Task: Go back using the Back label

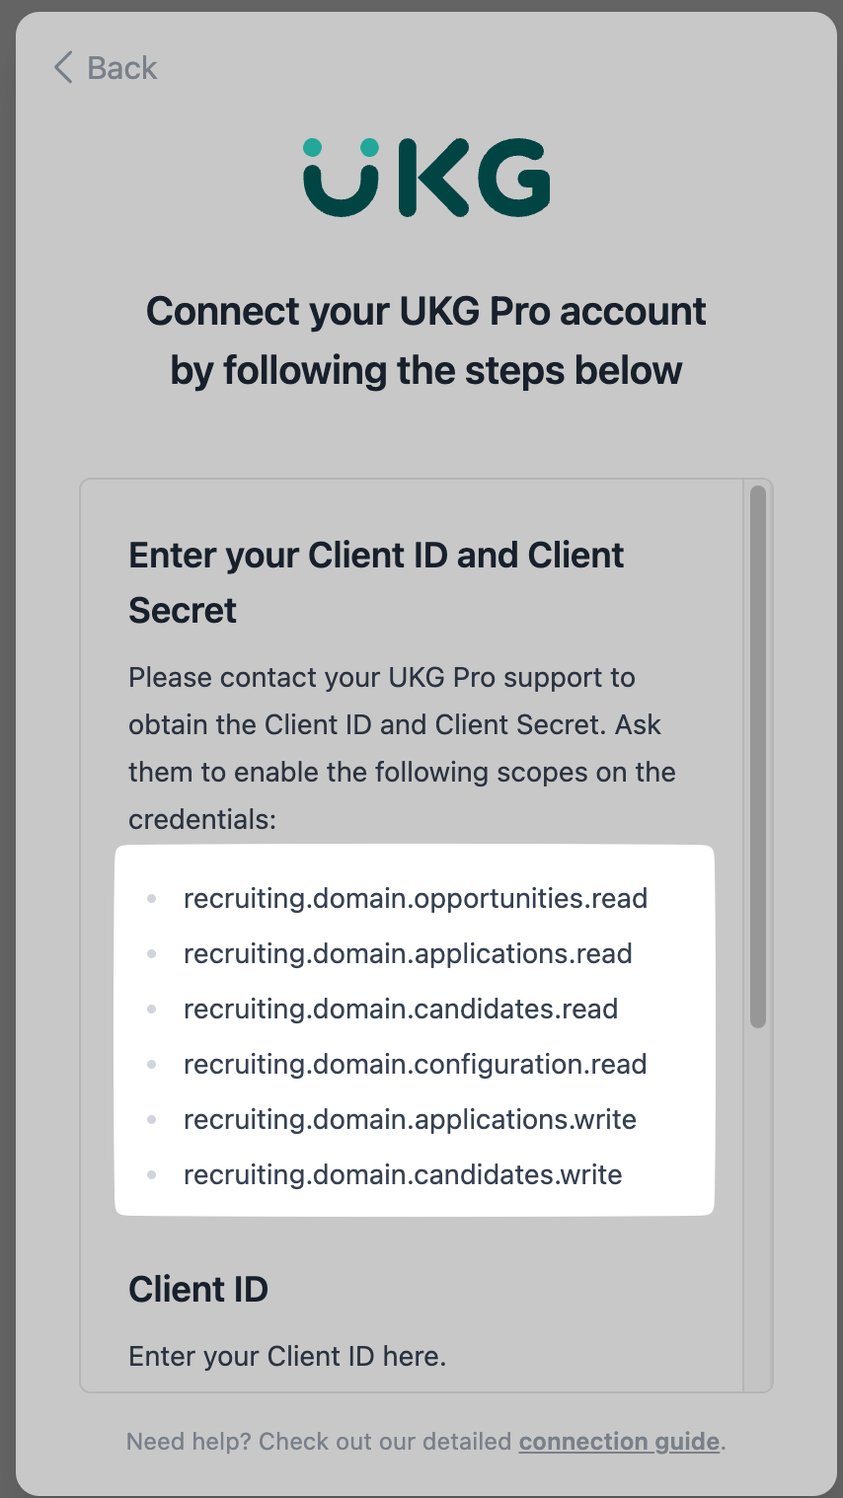Action: 121,68
